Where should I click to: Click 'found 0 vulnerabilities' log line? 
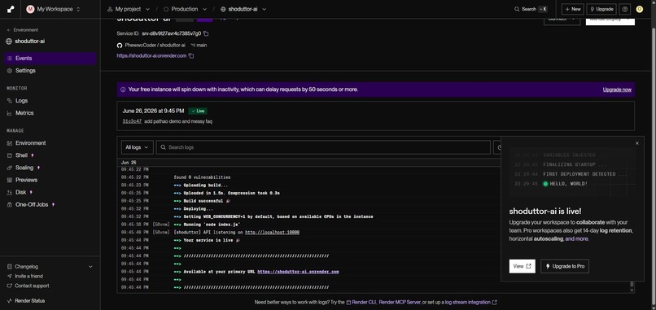tap(202, 177)
